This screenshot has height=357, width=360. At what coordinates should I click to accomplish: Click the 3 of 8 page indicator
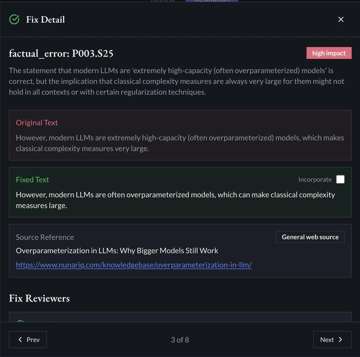(x=180, y=340)
